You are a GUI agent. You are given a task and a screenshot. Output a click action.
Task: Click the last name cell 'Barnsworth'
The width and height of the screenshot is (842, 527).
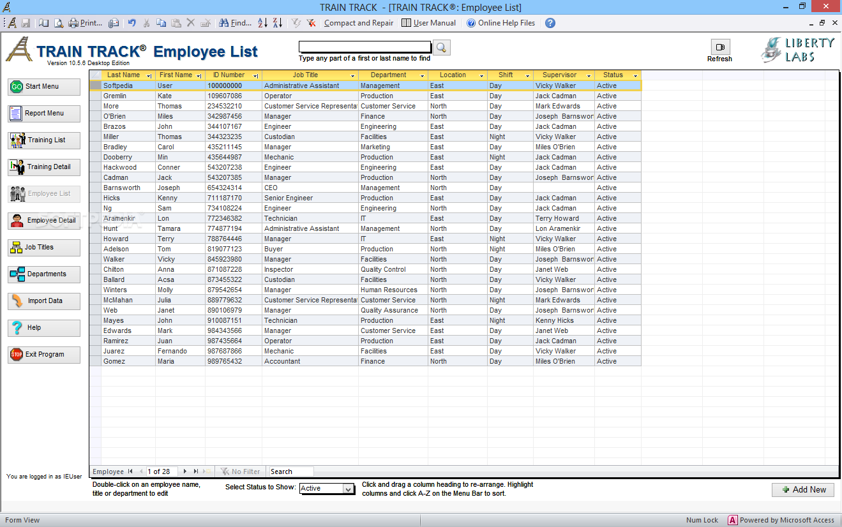pos(128,188)
